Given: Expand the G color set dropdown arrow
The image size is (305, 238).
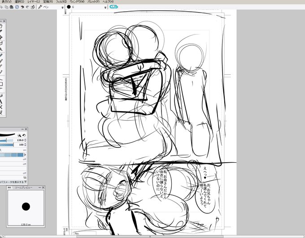Looking at the screenshot, I should coord(105,7).
